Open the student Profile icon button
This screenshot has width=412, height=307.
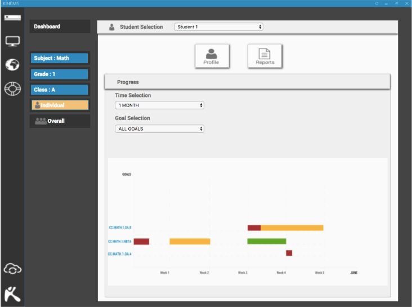(211, 56)
